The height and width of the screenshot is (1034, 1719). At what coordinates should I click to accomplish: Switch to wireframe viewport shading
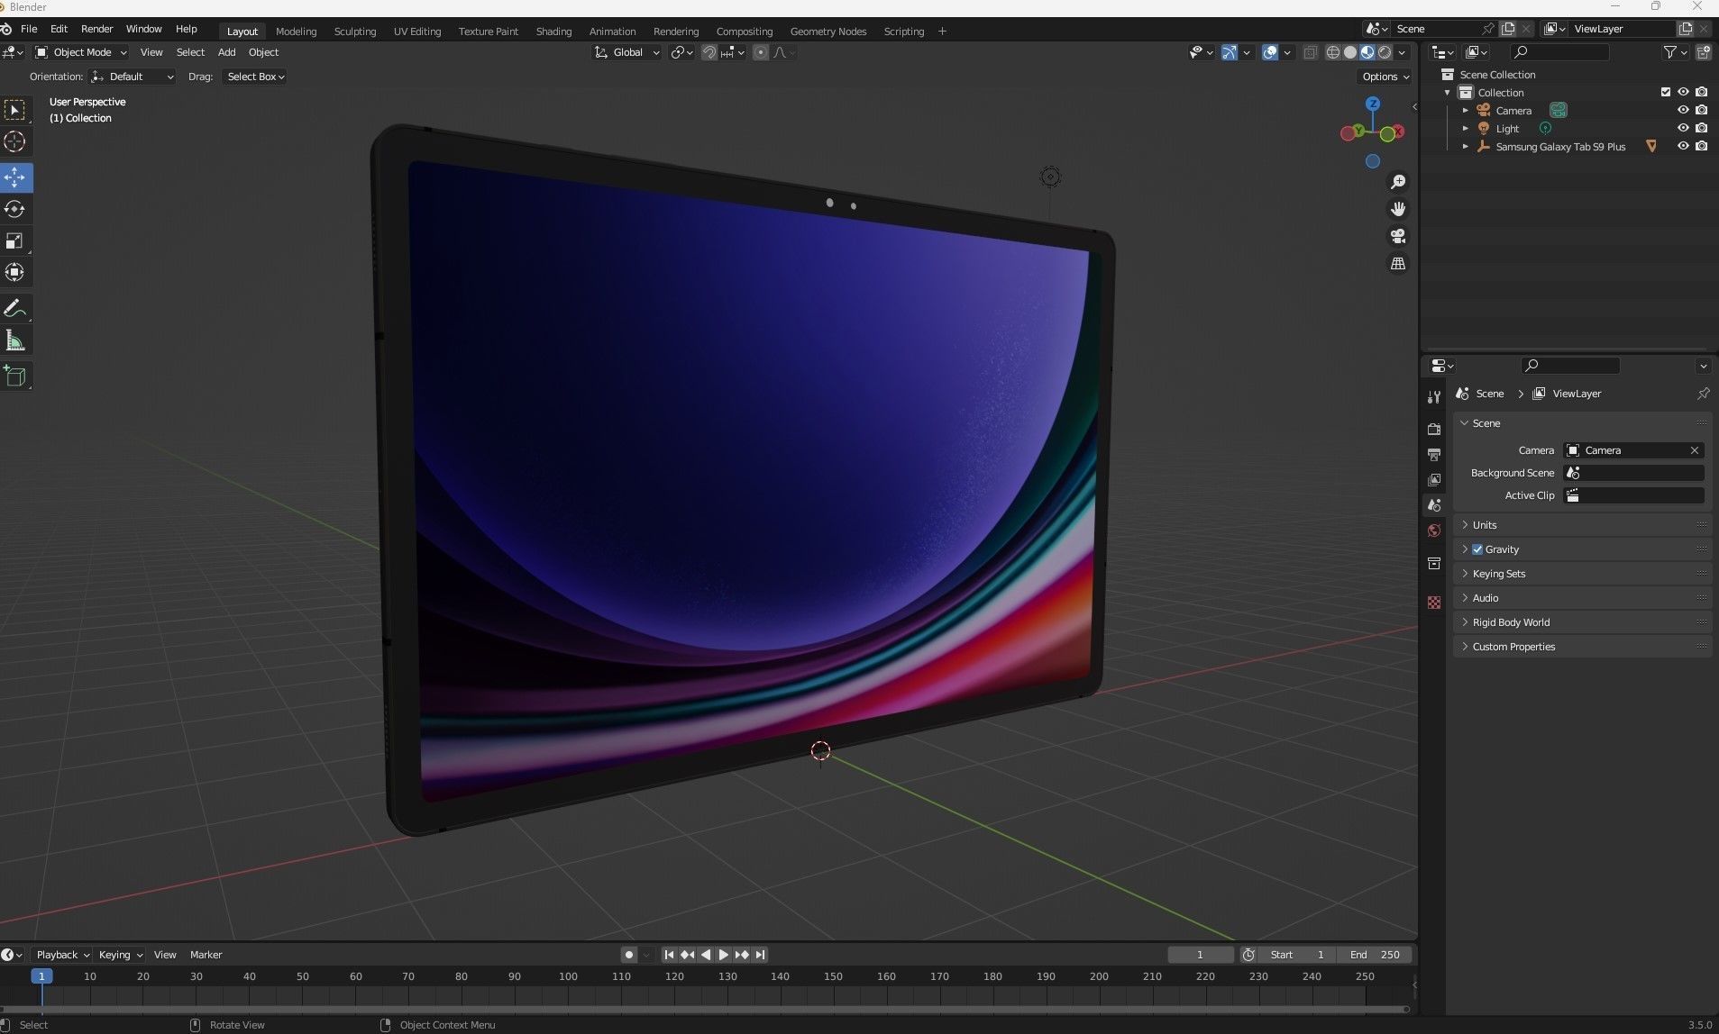click(1333, 52)
